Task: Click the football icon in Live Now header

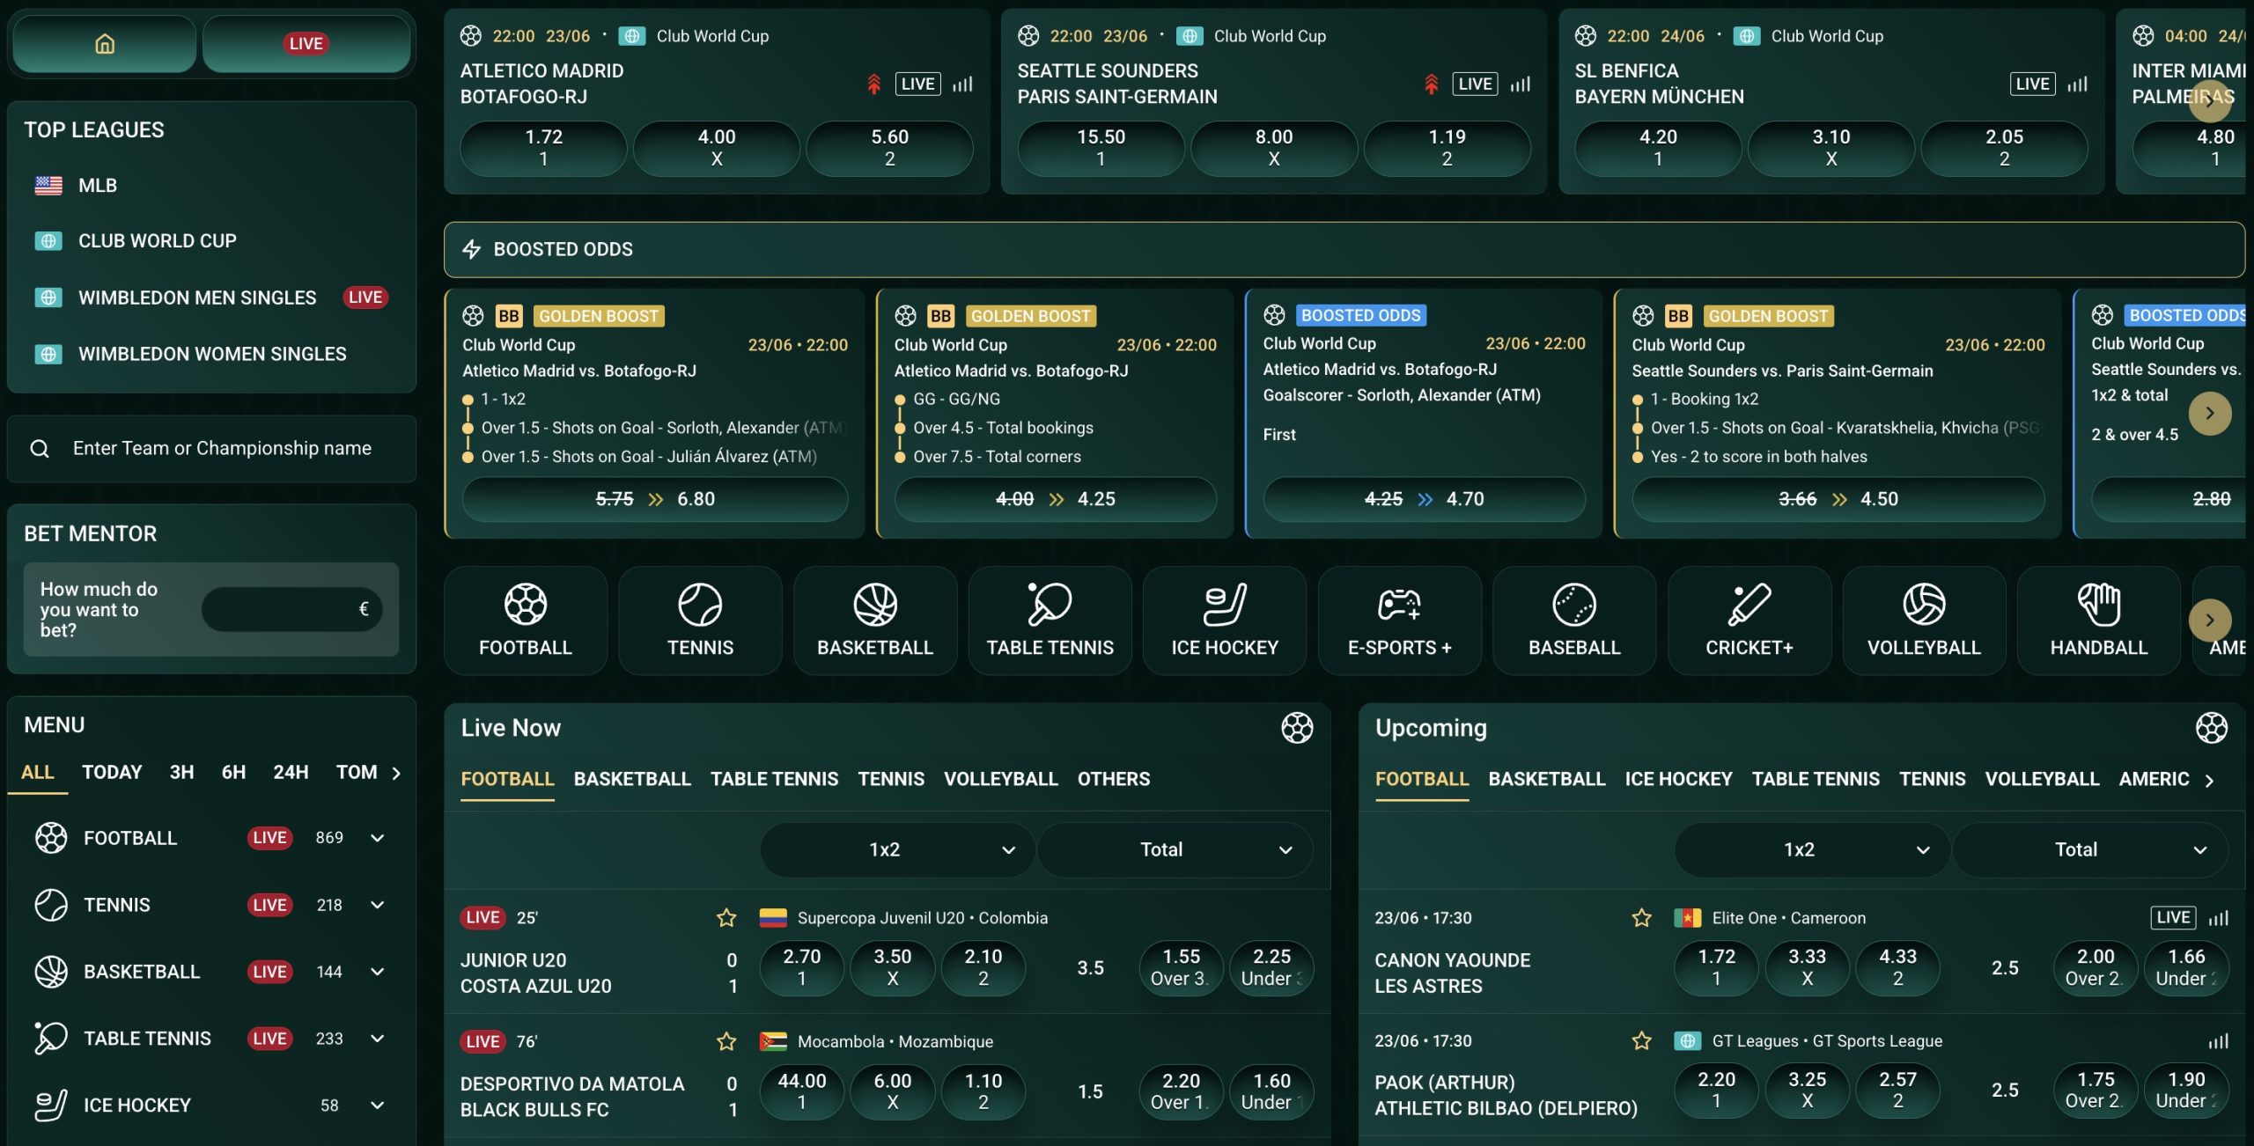Action: (x=1297, y=728)
